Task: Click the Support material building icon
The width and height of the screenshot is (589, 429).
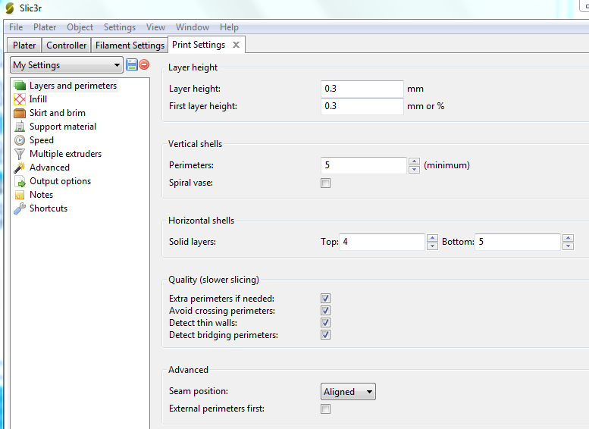Action: point(20,127)
